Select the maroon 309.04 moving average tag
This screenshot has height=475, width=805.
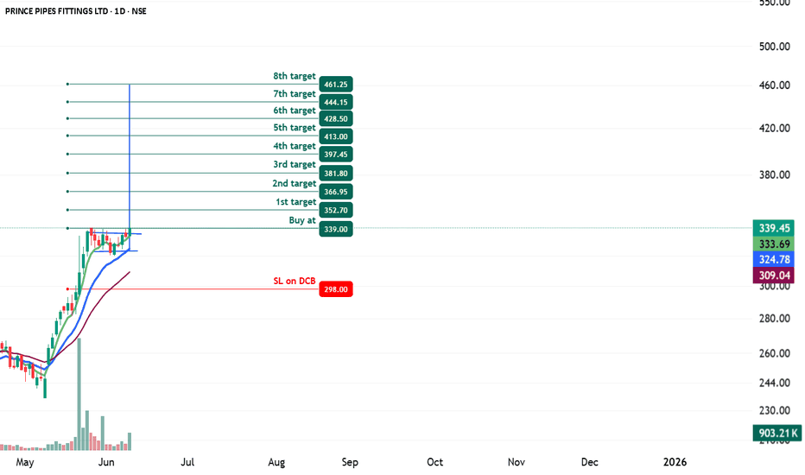pos(774,275)
